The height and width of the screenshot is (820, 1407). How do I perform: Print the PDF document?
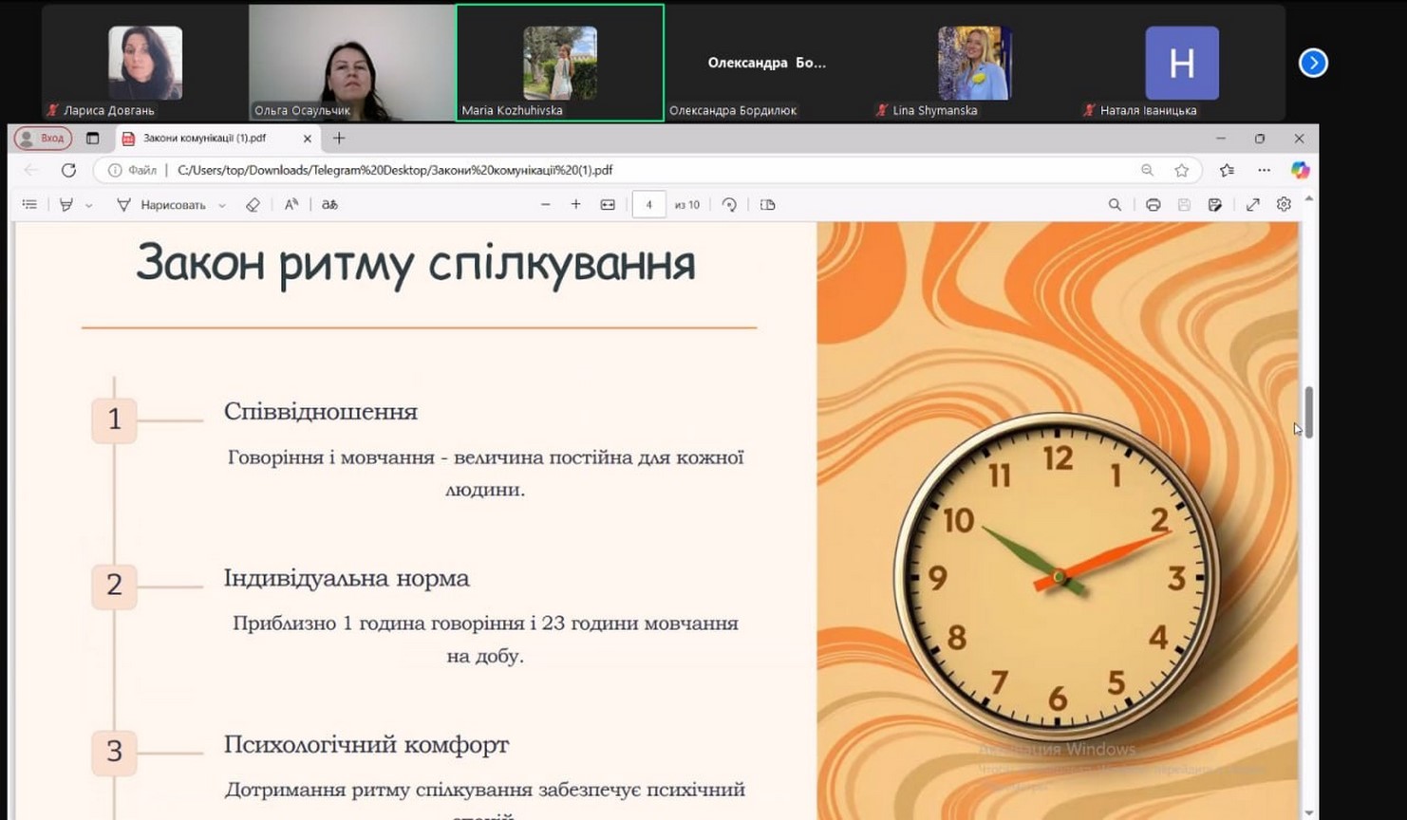pyautogui.click(x=1153, y=205)
